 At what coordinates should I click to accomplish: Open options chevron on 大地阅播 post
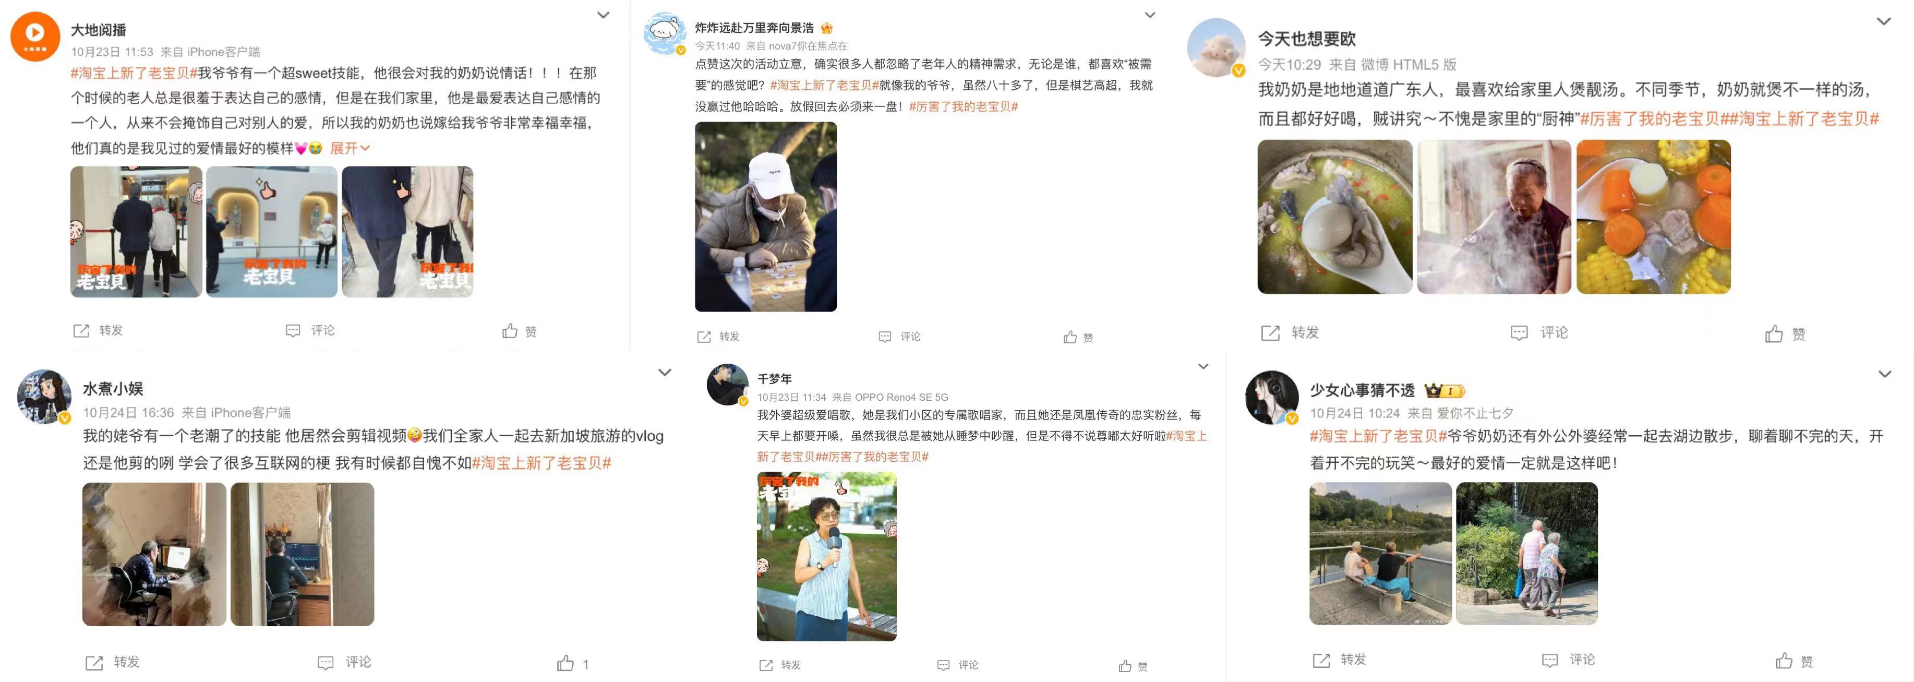coord(604,15)
